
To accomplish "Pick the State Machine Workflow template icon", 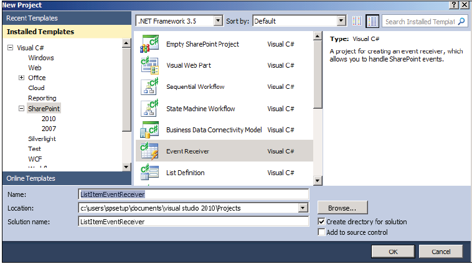I will point(149,109).
